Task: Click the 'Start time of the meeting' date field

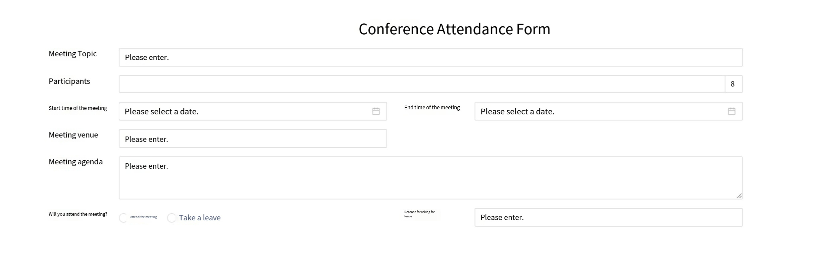Action: (247, 111)
